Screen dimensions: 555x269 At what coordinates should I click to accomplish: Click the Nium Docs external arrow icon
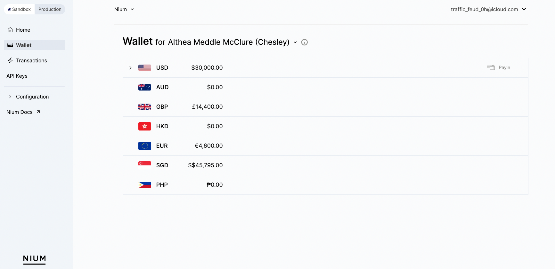click(38, 112)
